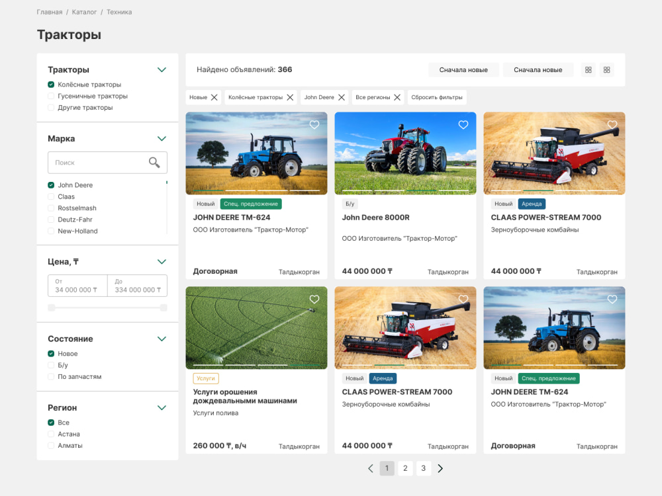
Task: Click the left handle of price slider
Action: coord(52,308)
